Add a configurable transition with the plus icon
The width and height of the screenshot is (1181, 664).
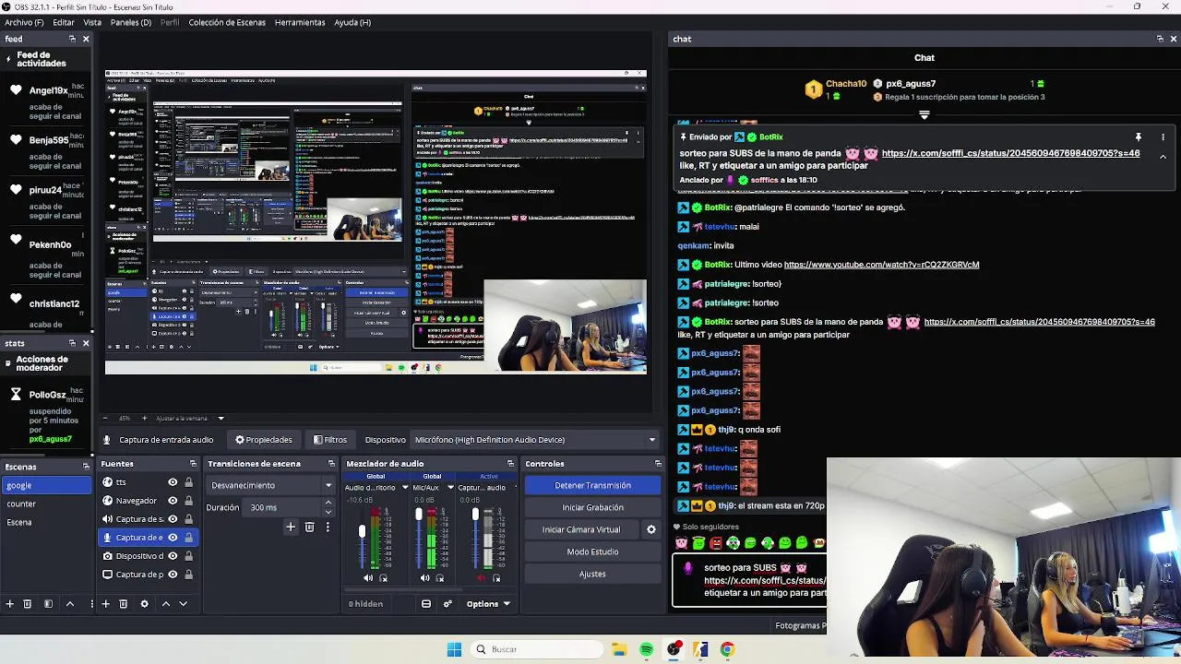tap(291, 528)
